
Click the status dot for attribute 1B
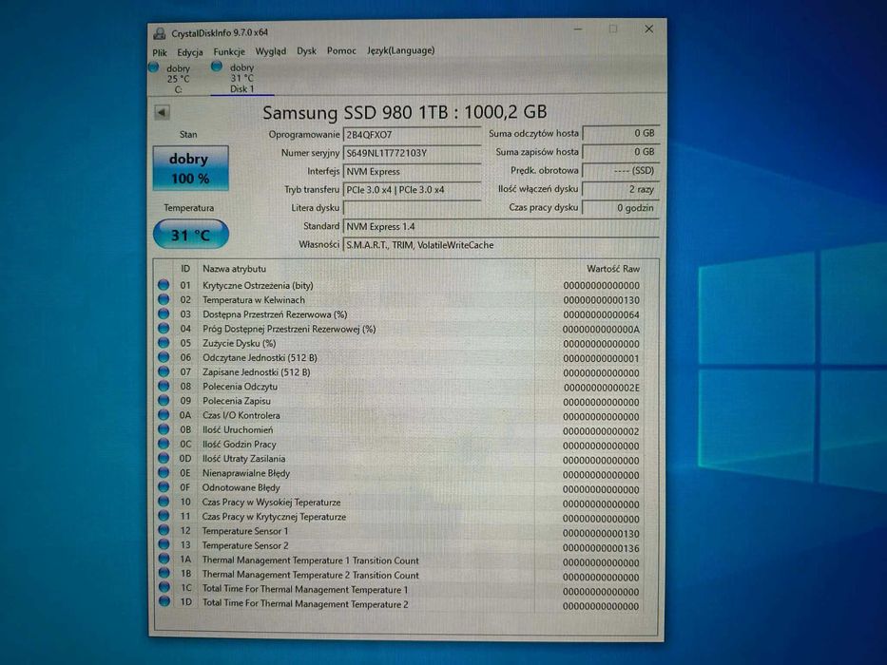pos(164,573)
